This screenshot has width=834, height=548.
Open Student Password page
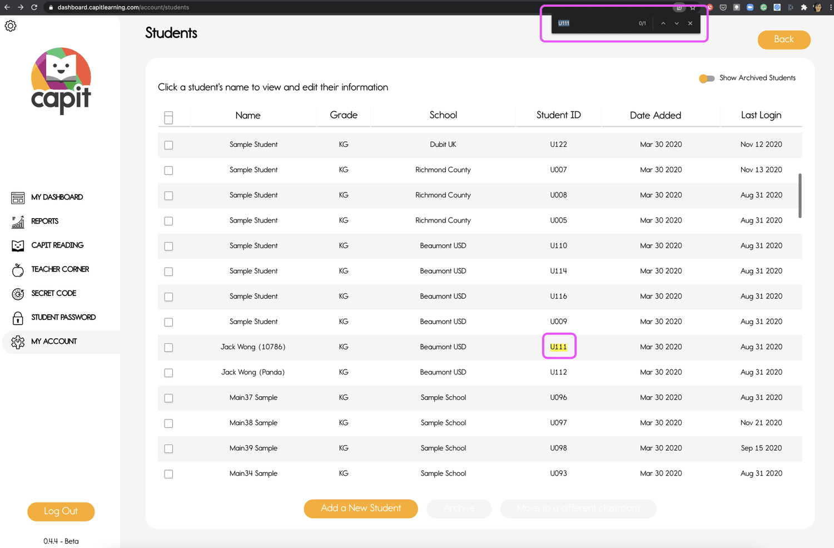click(63, 317)
